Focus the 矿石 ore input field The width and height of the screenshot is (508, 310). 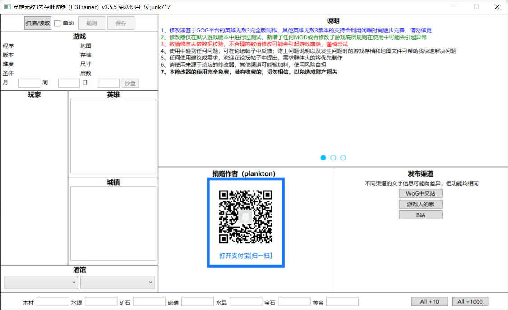tap(149, 302)
